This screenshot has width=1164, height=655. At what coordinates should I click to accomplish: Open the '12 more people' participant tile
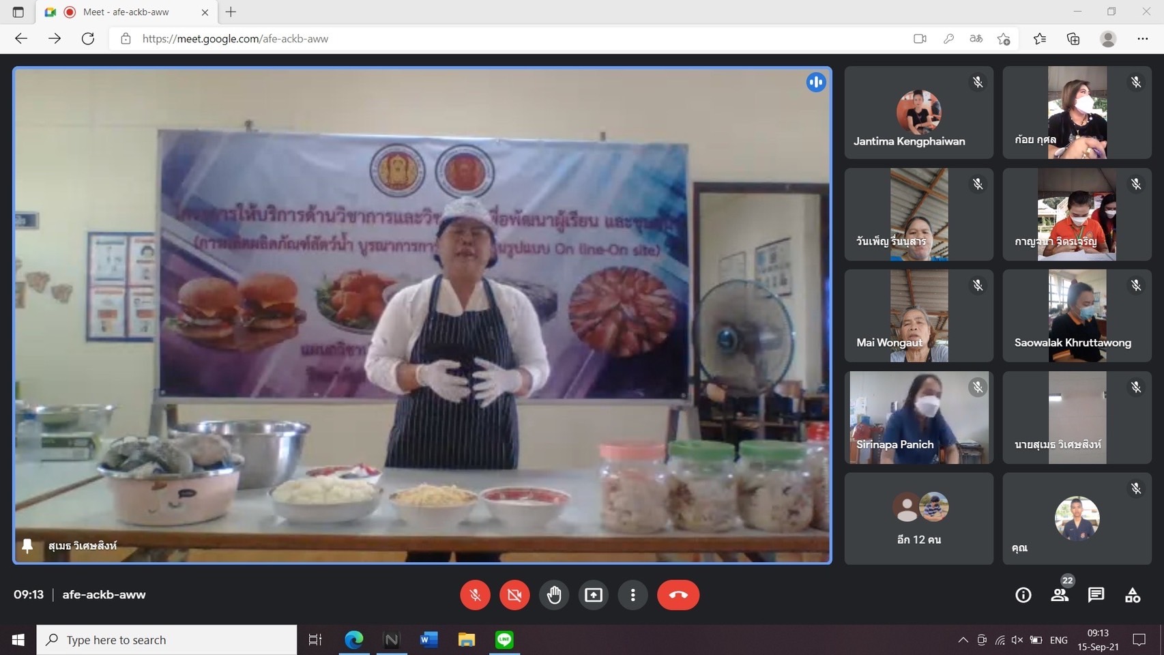(918, 519)
